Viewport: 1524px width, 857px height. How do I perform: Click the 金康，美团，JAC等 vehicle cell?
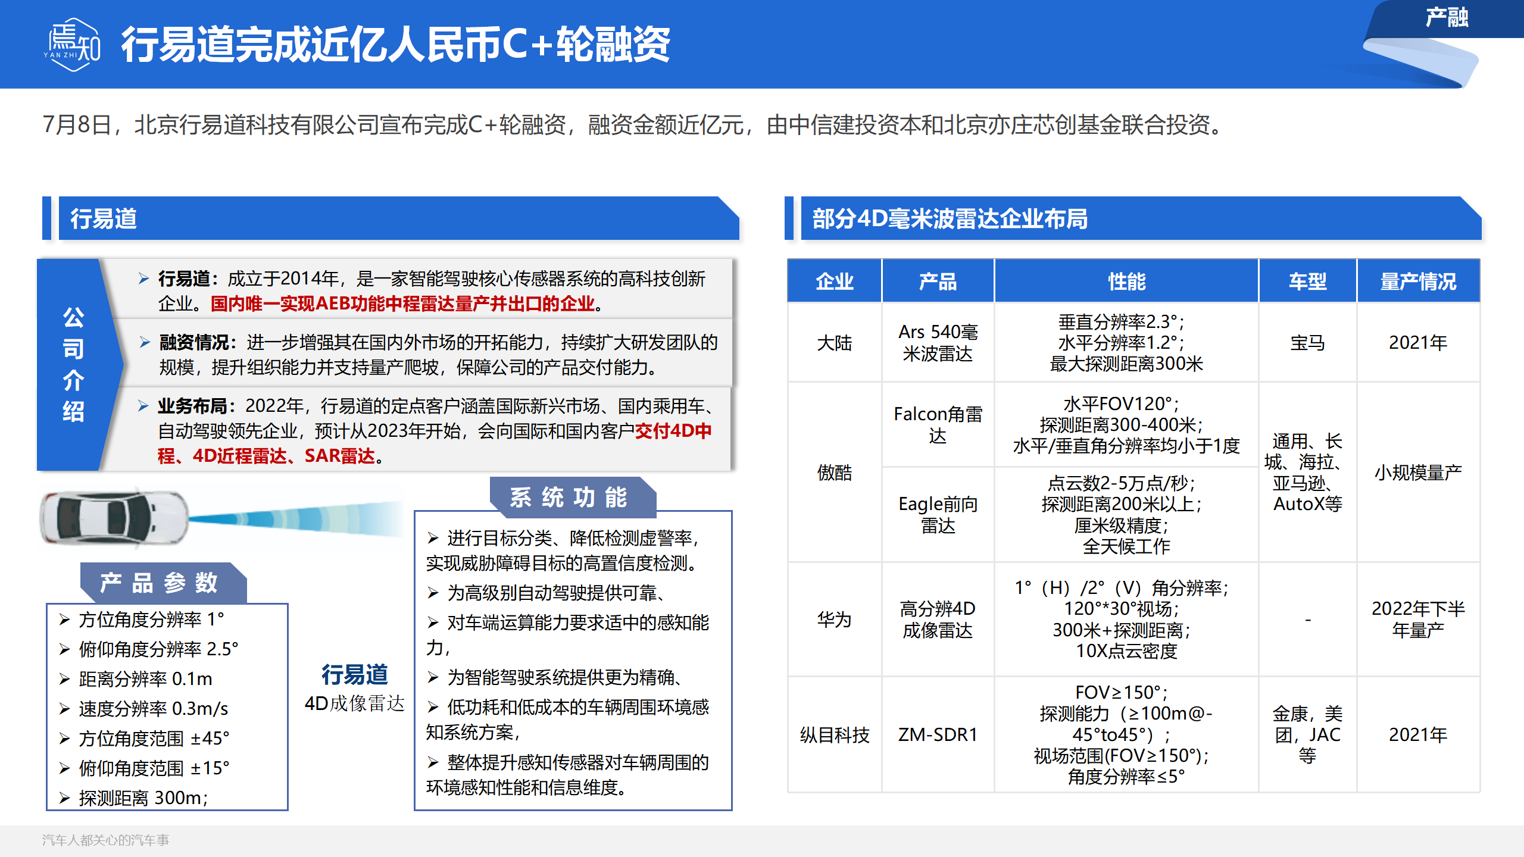[x=1307, y=734]
